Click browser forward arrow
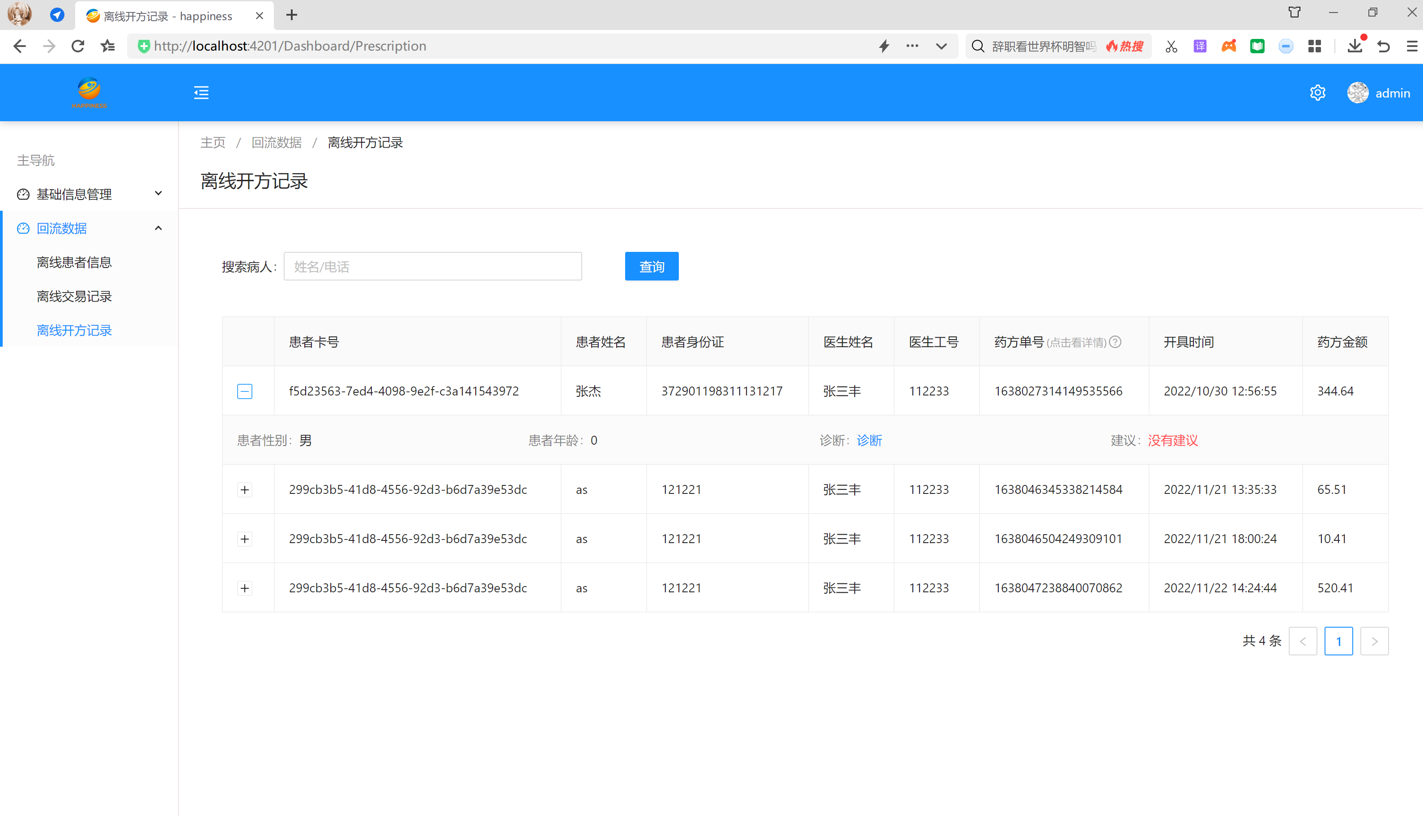This screenshot has width=1423, height=816. pyautogui.click(x=49, y=46)
